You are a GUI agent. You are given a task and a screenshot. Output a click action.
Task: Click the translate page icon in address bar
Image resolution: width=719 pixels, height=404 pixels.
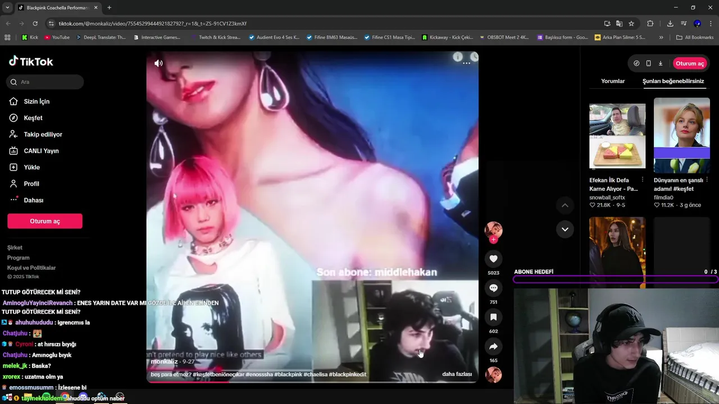coord(619,24)
